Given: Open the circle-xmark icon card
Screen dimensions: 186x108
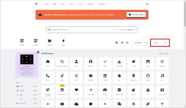Looking at the screenshot, I should click(119, 92).
